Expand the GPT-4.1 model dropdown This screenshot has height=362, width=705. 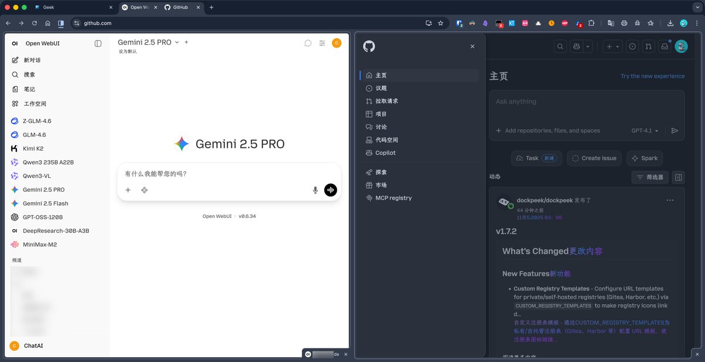645,130
